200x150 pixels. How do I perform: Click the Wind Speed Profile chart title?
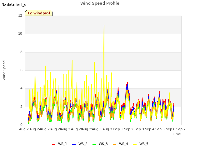tap(100, 3)
